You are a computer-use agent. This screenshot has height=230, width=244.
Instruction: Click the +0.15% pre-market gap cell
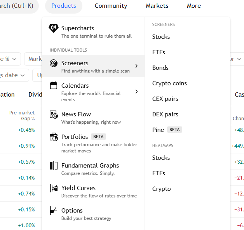point(26,209)
